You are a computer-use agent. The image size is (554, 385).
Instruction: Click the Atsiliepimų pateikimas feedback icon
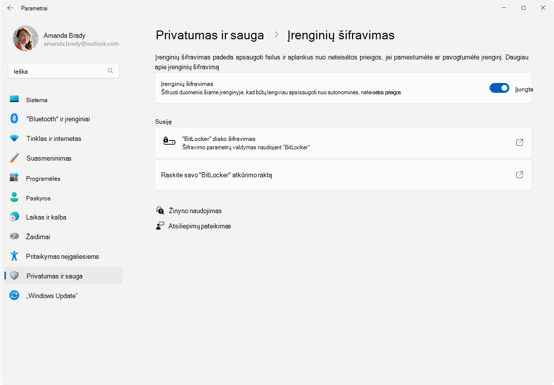[x=160, y=226]
